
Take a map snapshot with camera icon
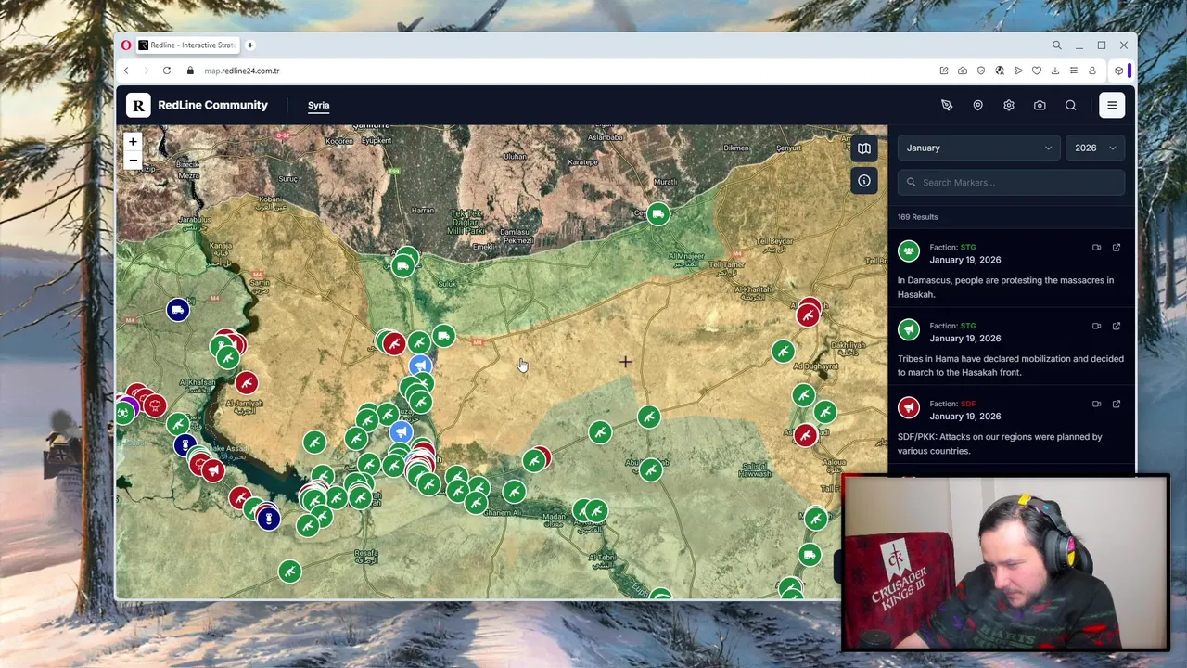[x=1040, y=105]
